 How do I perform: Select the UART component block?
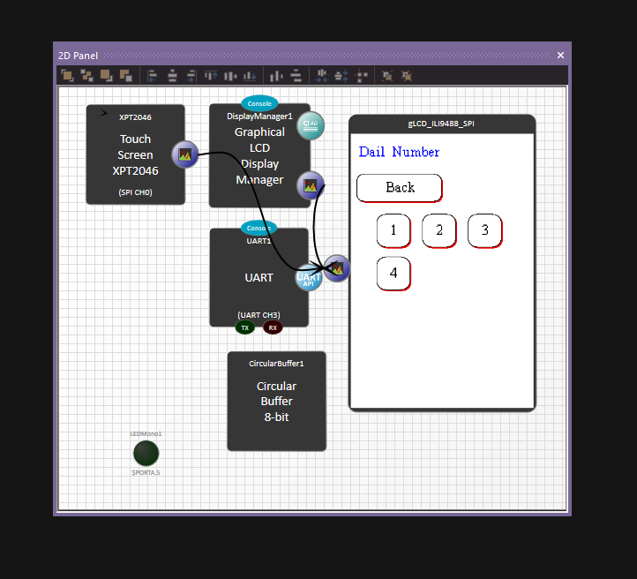(x=259, y=278)
